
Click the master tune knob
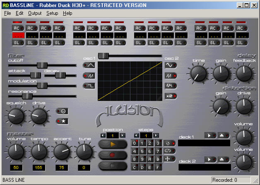point(84,152)
